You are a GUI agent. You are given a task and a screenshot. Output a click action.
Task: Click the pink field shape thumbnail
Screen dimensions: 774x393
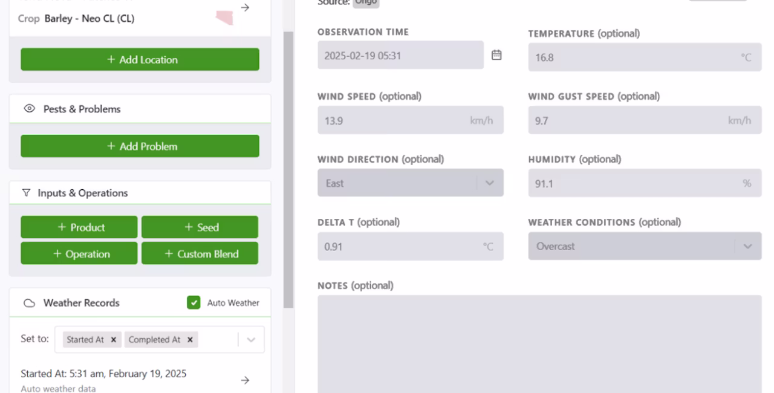coord(224,18)
